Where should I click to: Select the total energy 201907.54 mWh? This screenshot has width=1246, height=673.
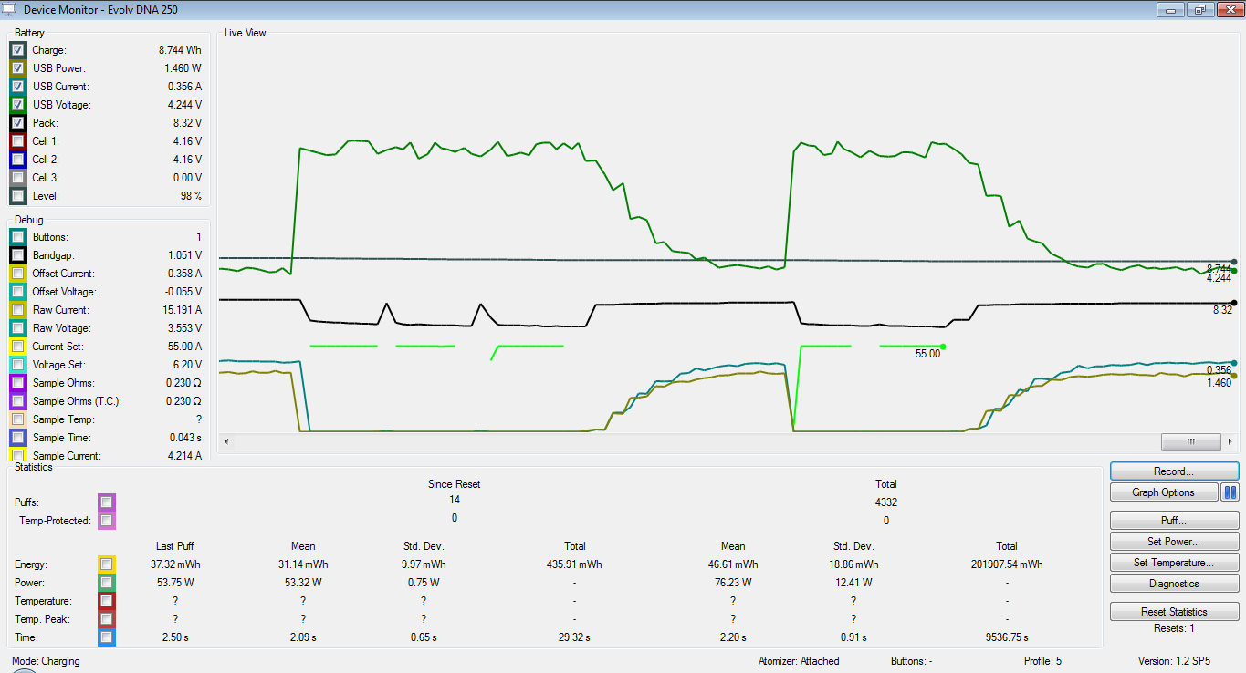click(x=1007, y=564)
